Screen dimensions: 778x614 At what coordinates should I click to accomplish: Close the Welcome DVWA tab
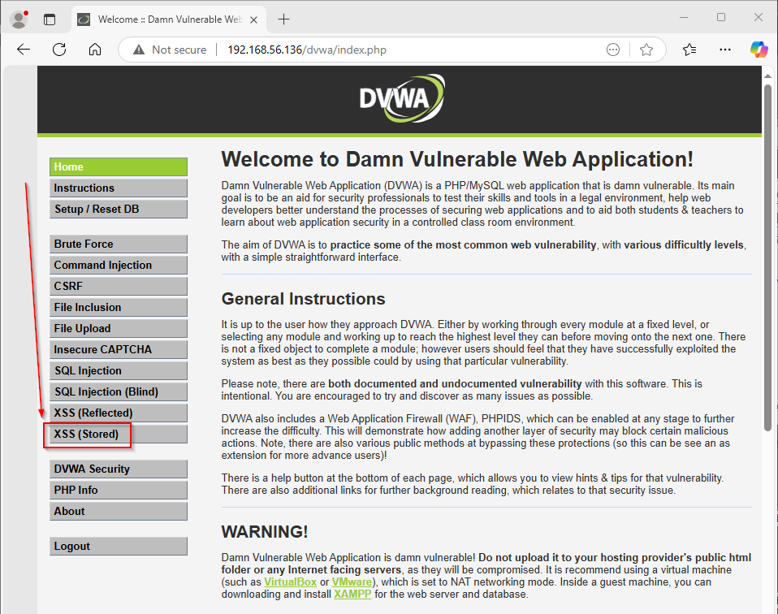coord(253,19)
